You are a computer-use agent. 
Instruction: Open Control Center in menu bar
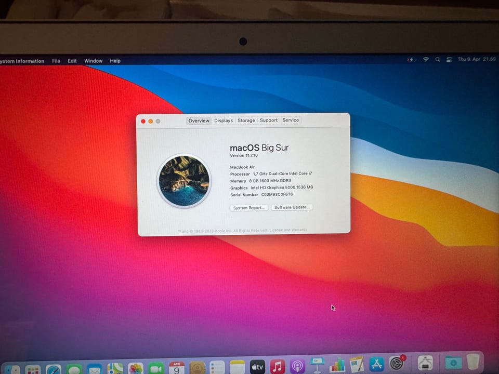click(449, 59)
